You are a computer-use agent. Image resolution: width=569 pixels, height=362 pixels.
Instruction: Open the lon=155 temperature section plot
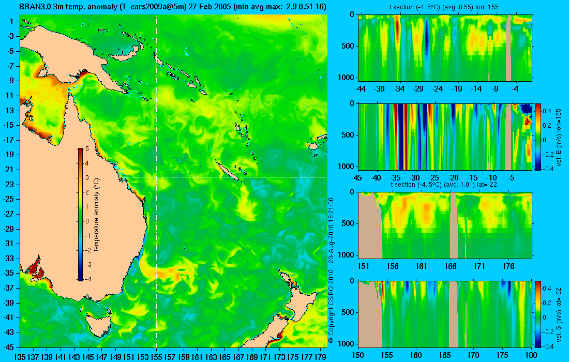[x=445, y=48]
